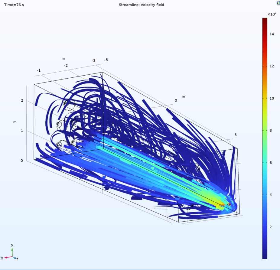Click the ×10² legend scale factor
280x270 pixels.
[272, 14]
